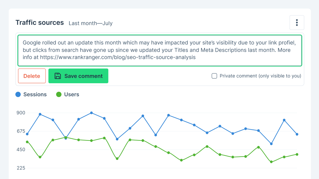Viewport: 319px width, 179px height.
Task: Click the last blue Sessions data point
Action: (x=297, y=134)
